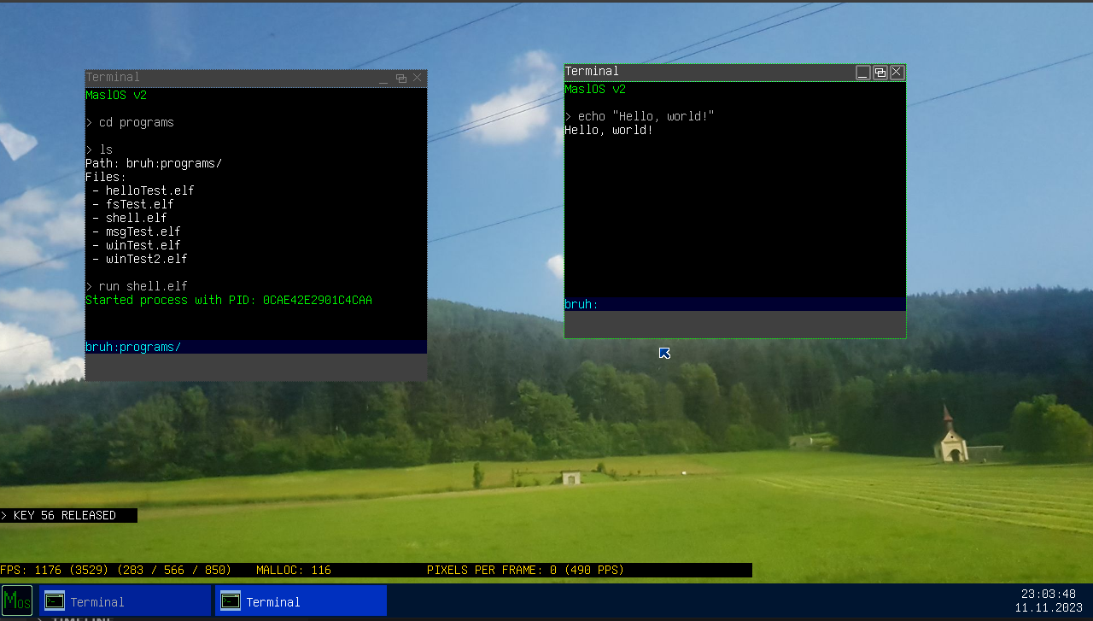
Task: Click the 'Hello, world!' output line
Action: coord(609,130)
